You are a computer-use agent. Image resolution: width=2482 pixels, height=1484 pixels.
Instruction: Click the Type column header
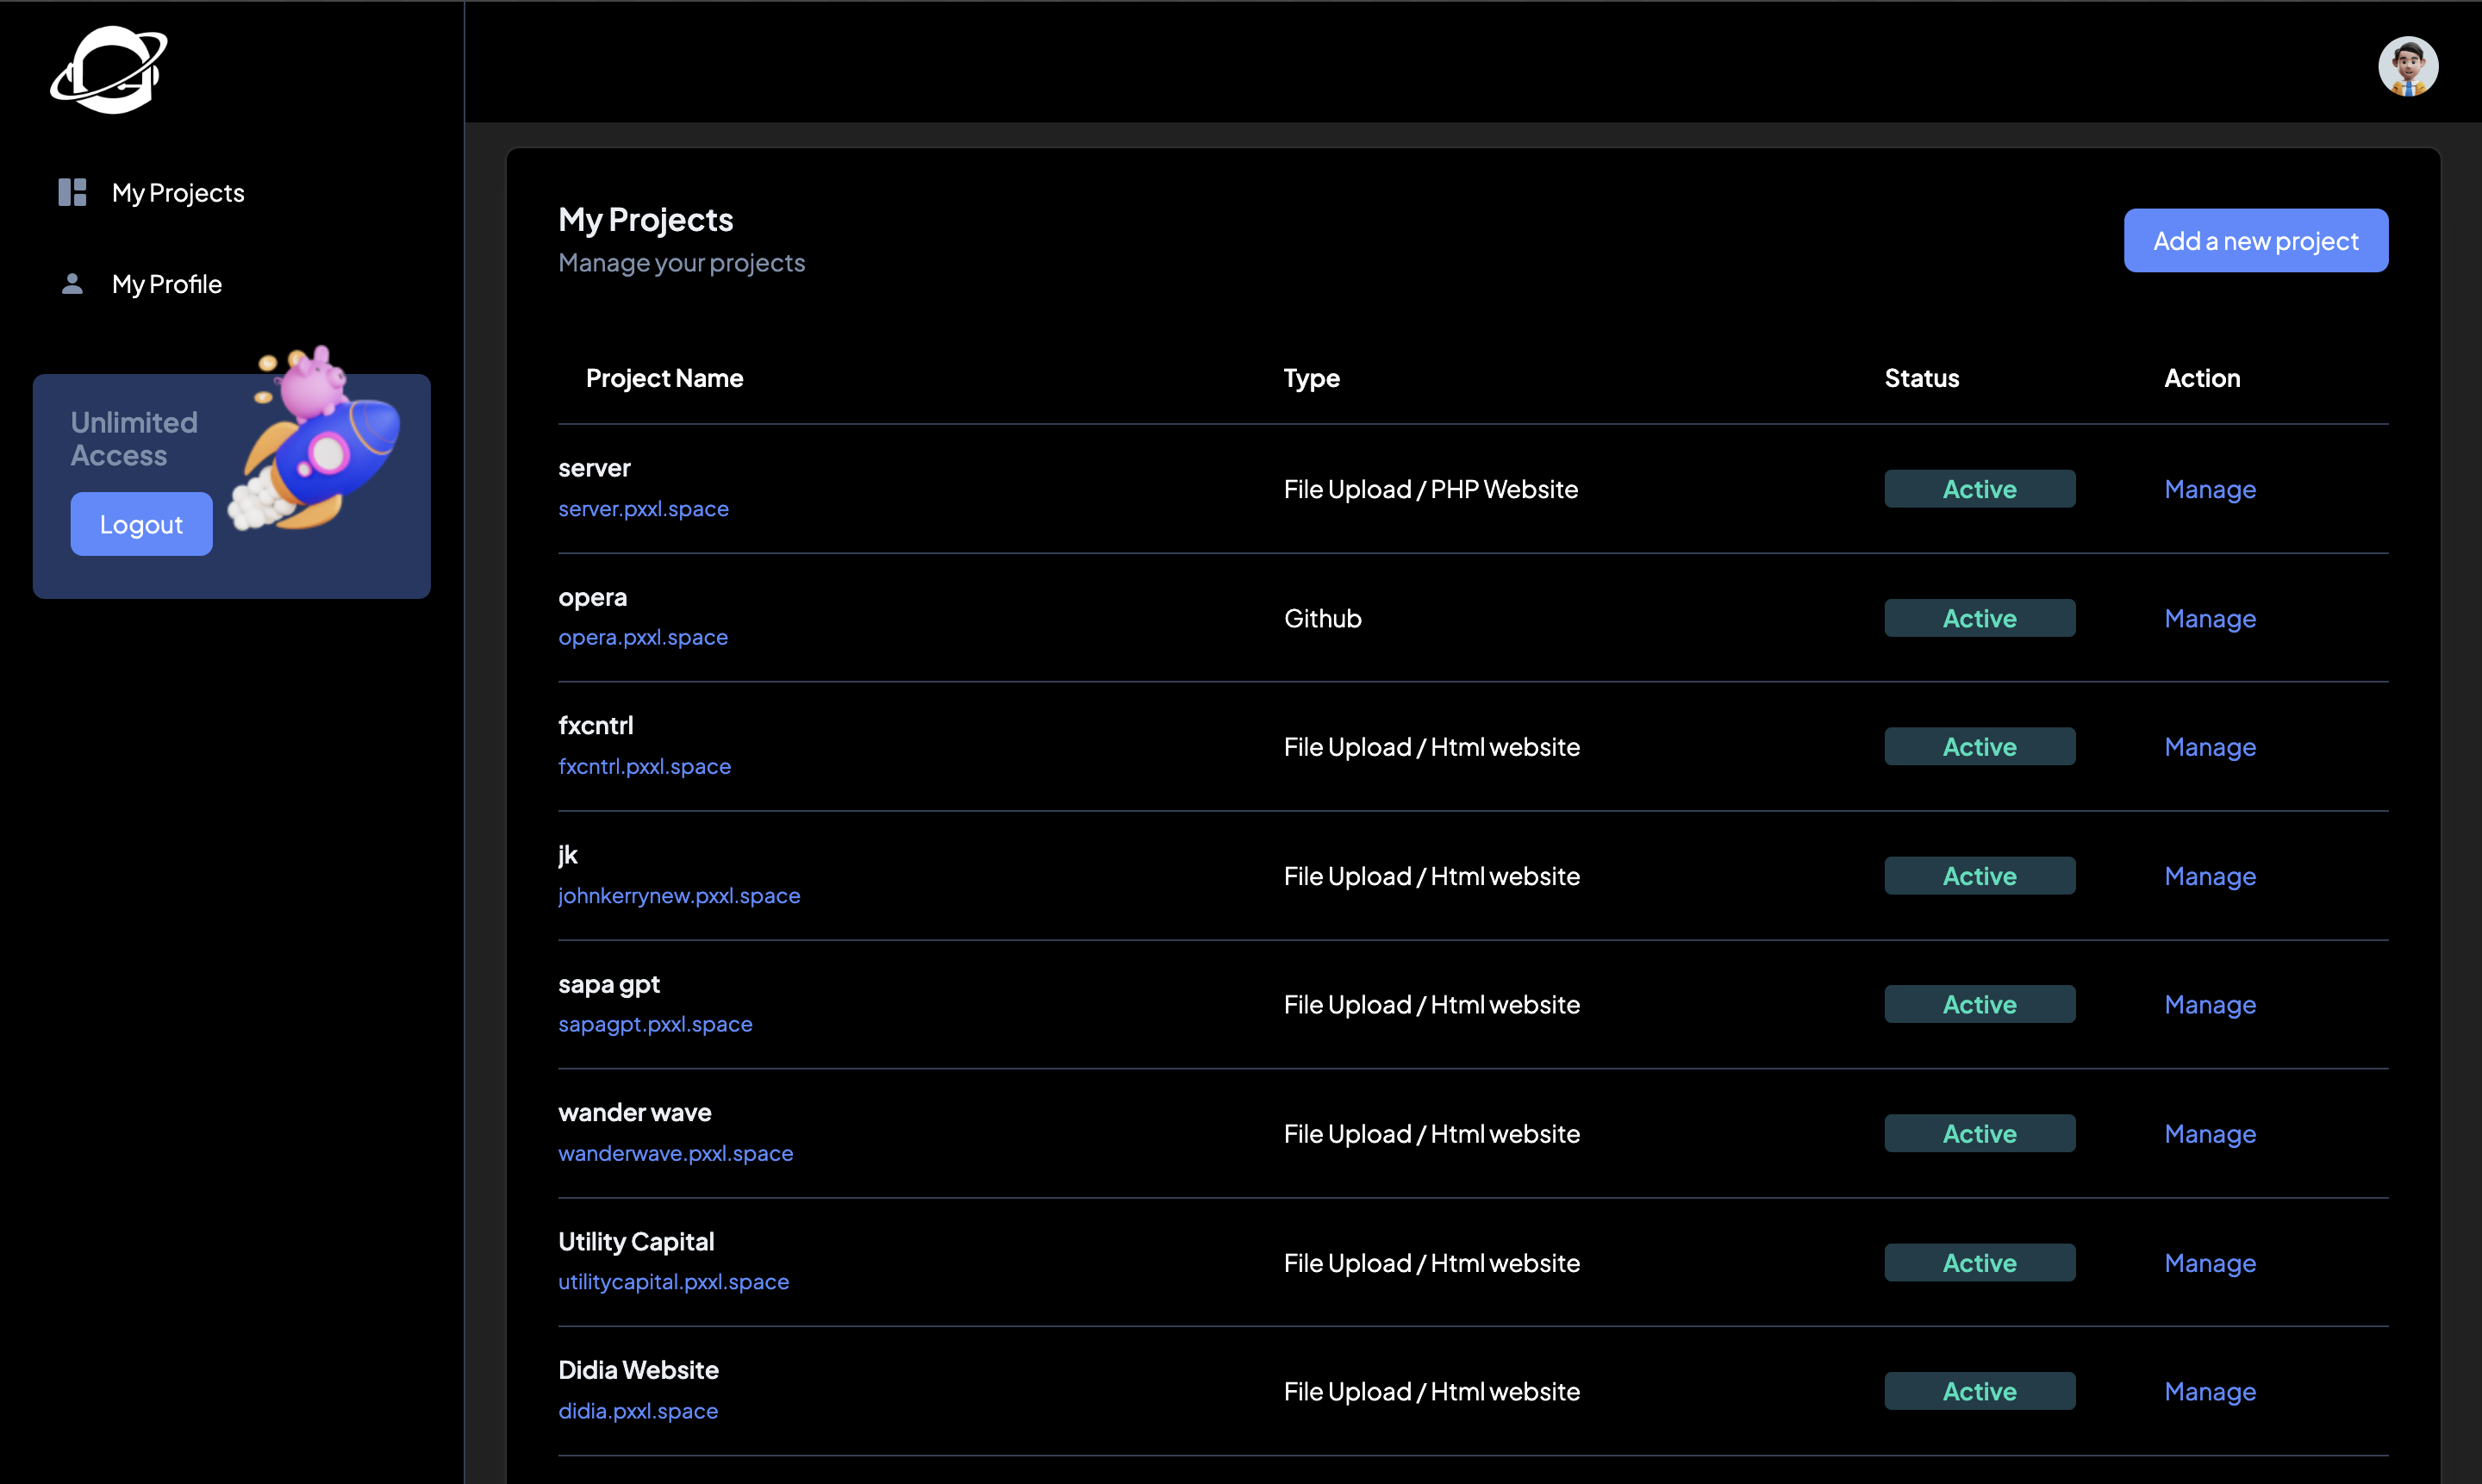coord(1311,378)
